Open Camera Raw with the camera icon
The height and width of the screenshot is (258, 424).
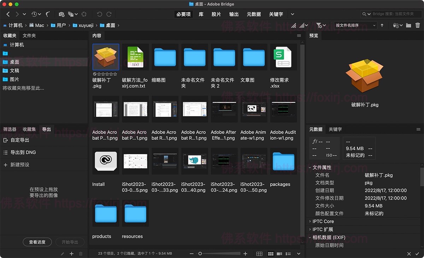(62, 14)
